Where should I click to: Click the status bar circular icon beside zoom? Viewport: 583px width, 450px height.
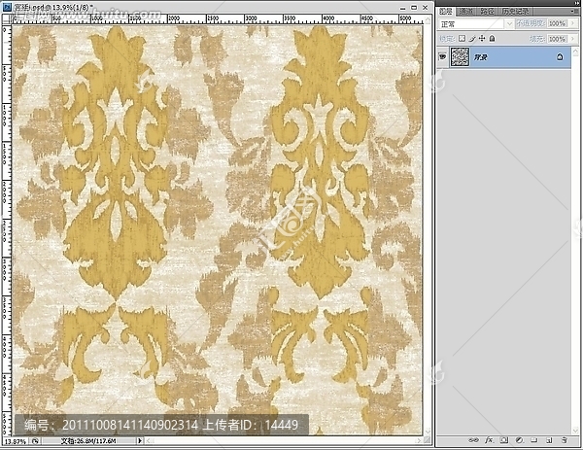point(35,441)
